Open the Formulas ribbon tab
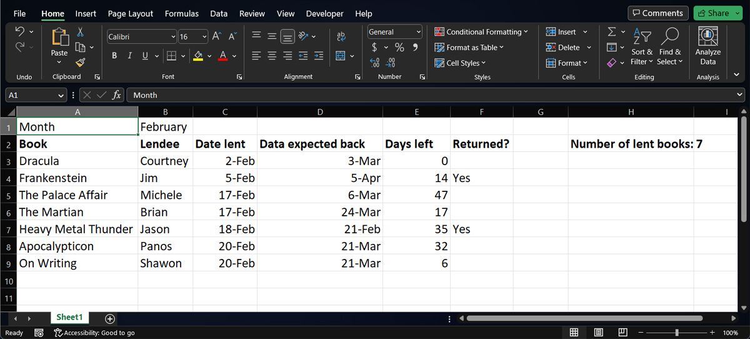This screenshot has width=750, height=339. point(182,13)
